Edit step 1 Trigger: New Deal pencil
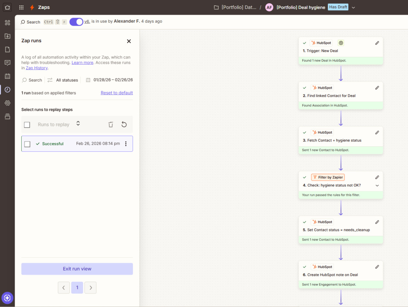The width and height of the screenshot is (408, 307). pyautogui.click(x=377, y=43)
